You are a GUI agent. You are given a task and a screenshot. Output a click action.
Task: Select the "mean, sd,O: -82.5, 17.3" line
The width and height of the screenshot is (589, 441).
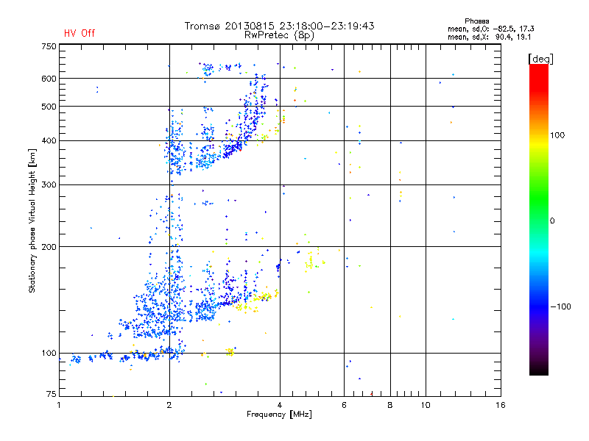click(490, 29)
